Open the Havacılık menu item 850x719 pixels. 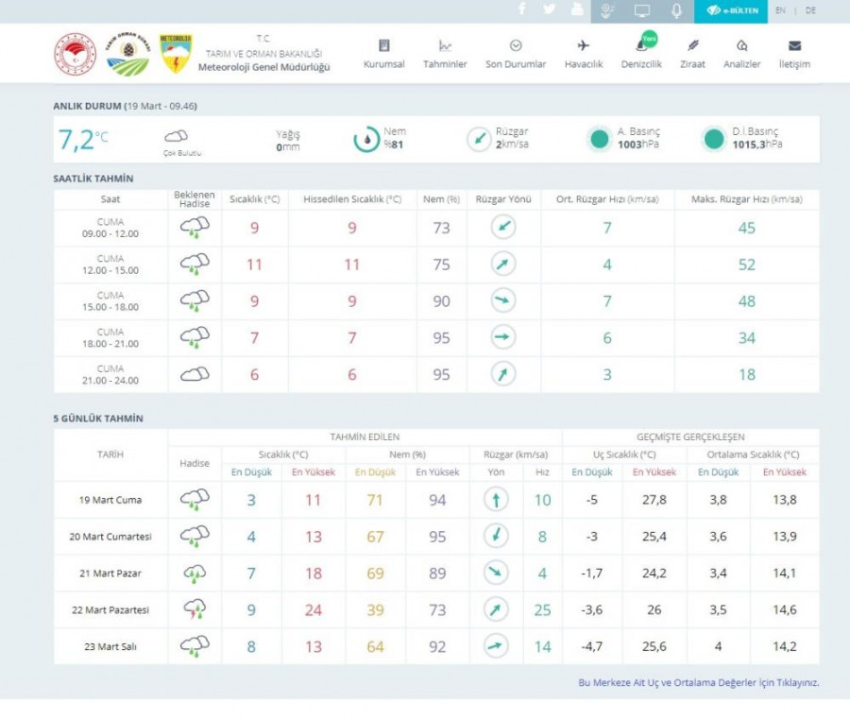pyautogui.click(x=583, y=54)
